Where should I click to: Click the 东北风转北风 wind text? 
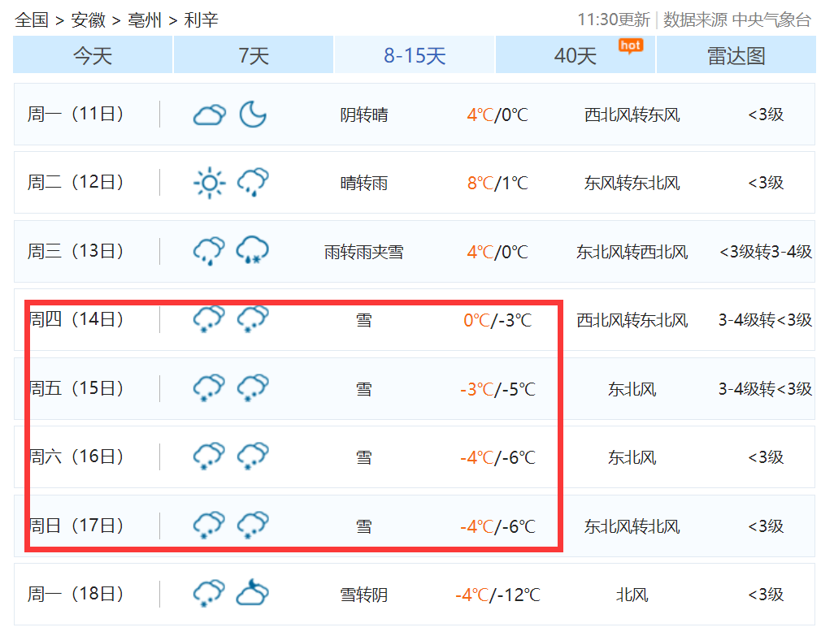tap(632, 526)
